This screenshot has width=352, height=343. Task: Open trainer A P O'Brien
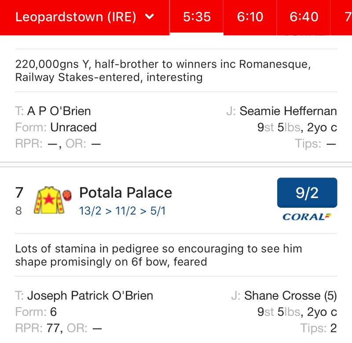pos(59,111)
